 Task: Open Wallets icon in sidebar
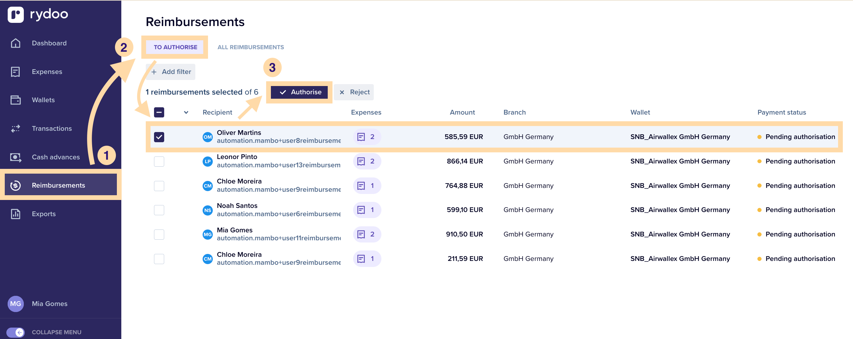16,100
